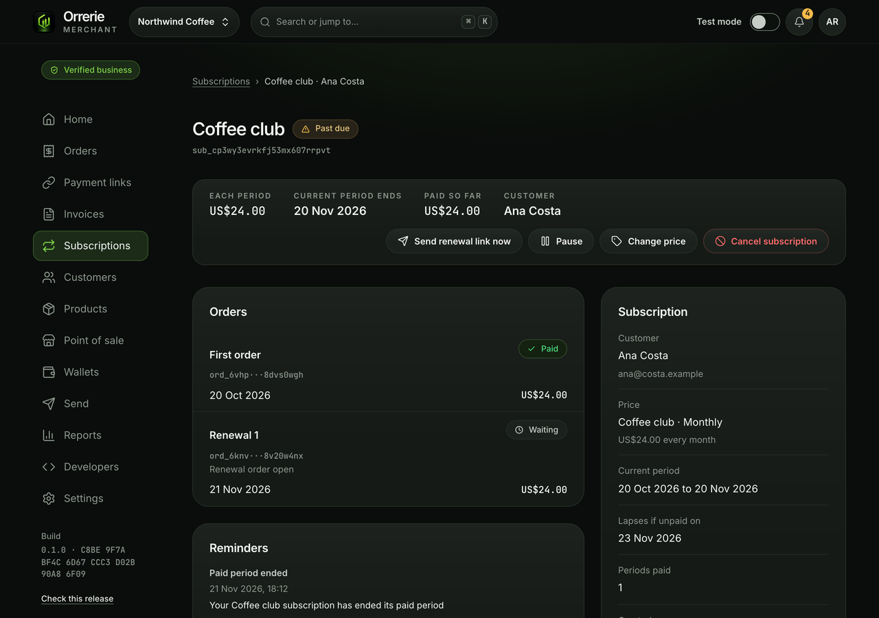The width and height of the screenshot is (879, 618).
Task: Pause the subscription
Action: (x=561, y=241)
